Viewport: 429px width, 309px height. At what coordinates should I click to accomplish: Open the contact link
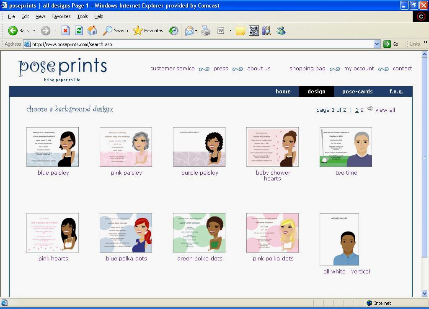coord(403,68)
